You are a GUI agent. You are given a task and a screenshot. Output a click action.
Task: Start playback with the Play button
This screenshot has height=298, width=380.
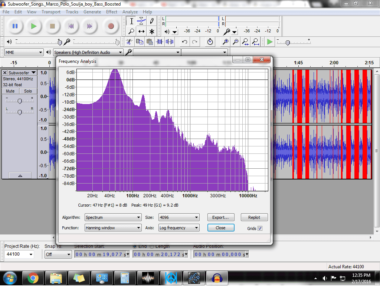pos(34,26)
